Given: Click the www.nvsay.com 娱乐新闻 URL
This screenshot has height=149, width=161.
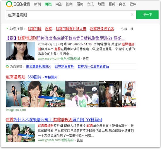Looking at the screenshot, I should tap(59, 59).
